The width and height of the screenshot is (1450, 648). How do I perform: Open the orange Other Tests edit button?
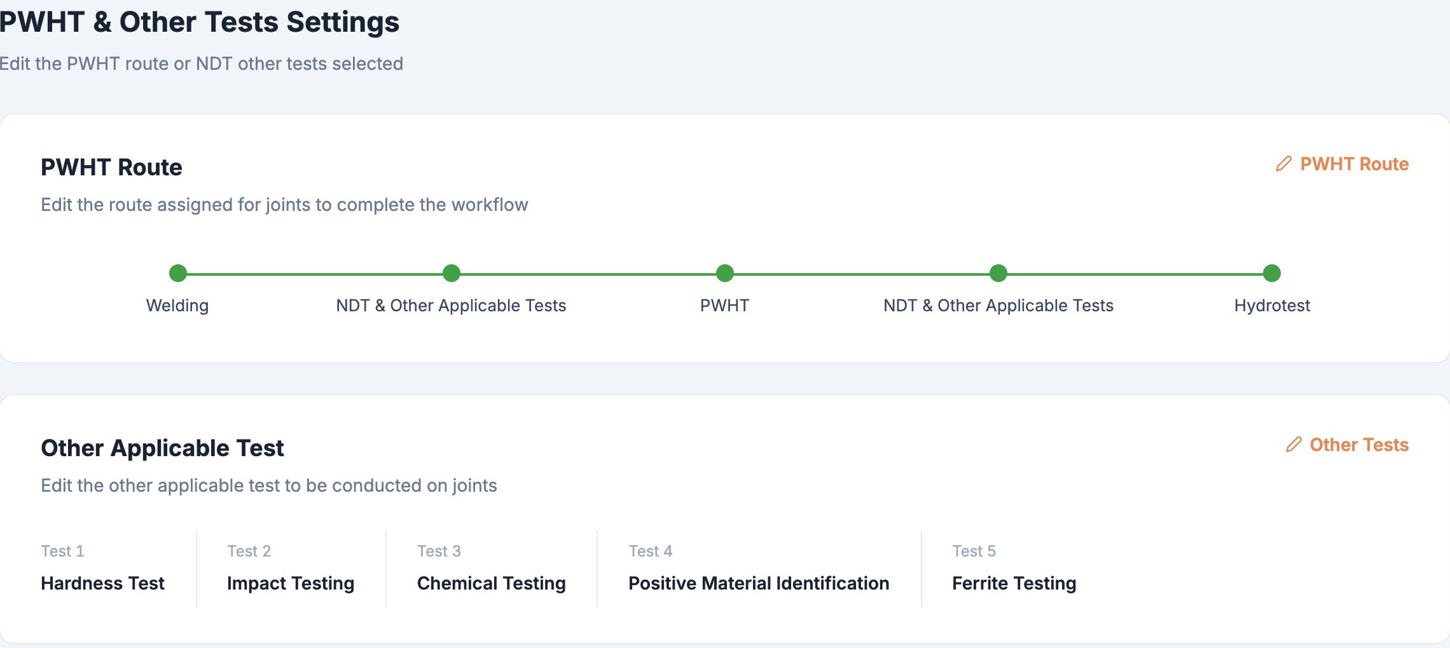[1347, 445]
